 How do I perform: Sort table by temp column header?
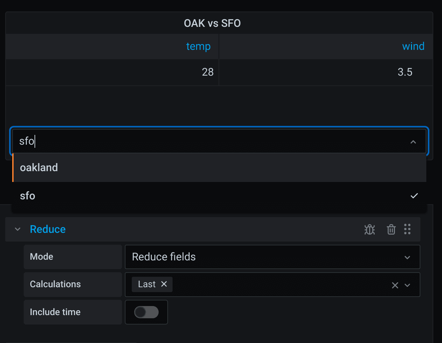pos(198,46)
